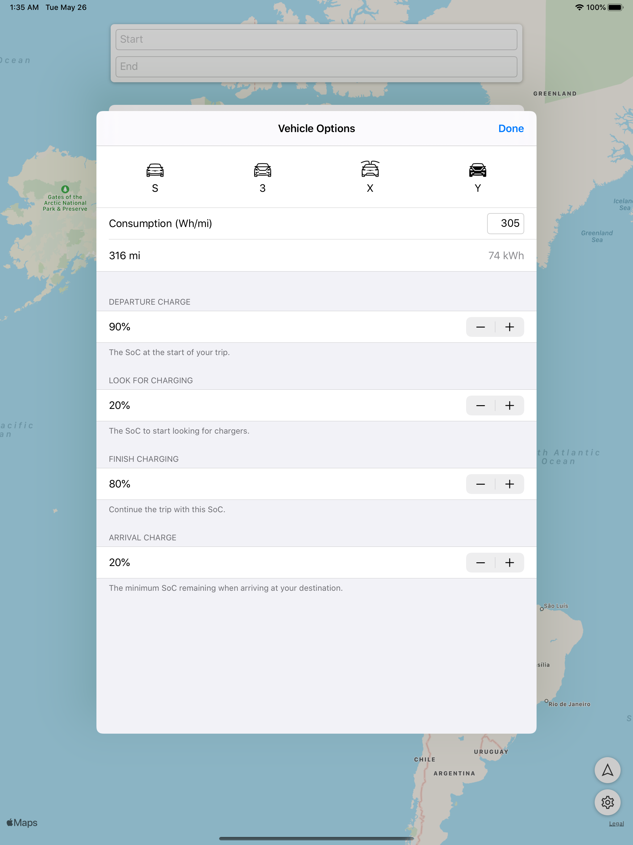Tap the São Luís city label
The height and width of the screenshot is (845, 633).
pyautogui.click(x=555, y=606)
